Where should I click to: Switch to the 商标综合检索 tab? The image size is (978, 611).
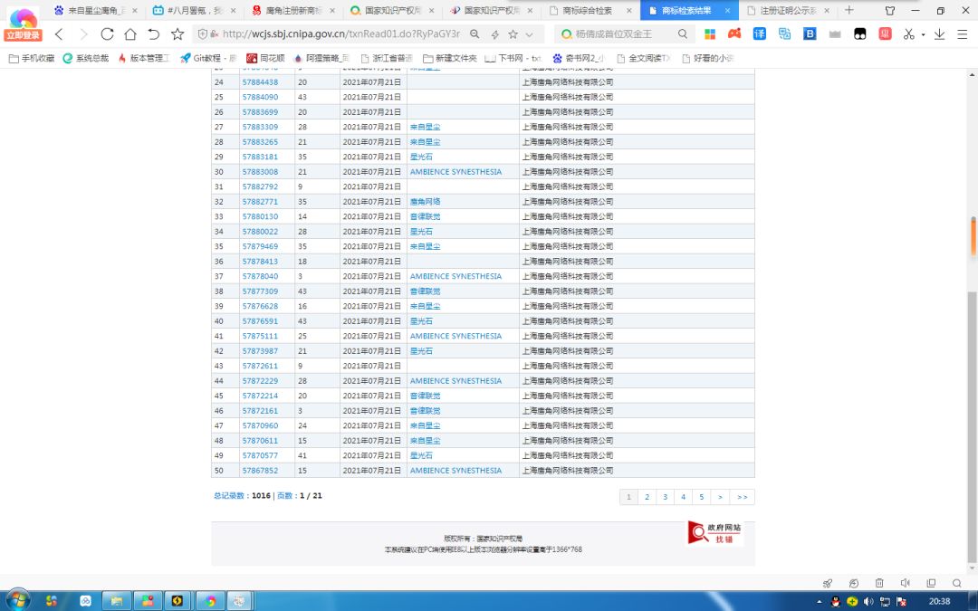[591, 11]
